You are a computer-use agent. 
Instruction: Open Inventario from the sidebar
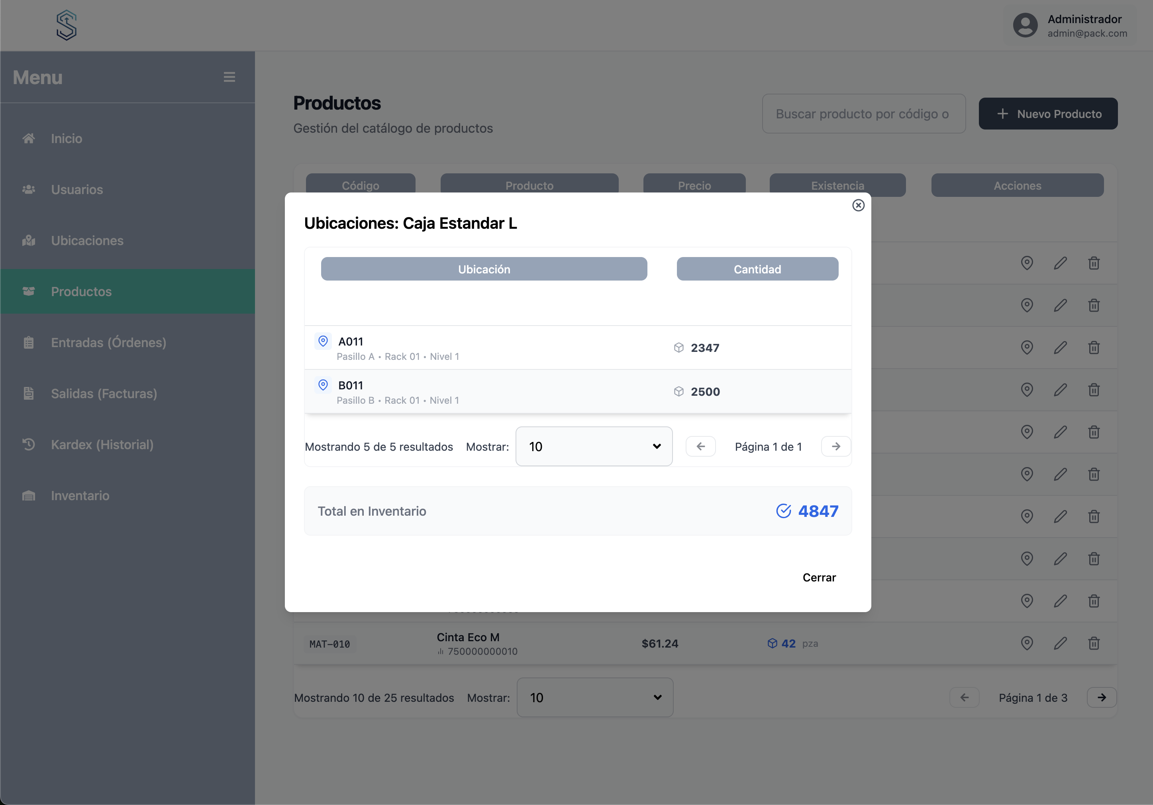[x=80, y=496]
